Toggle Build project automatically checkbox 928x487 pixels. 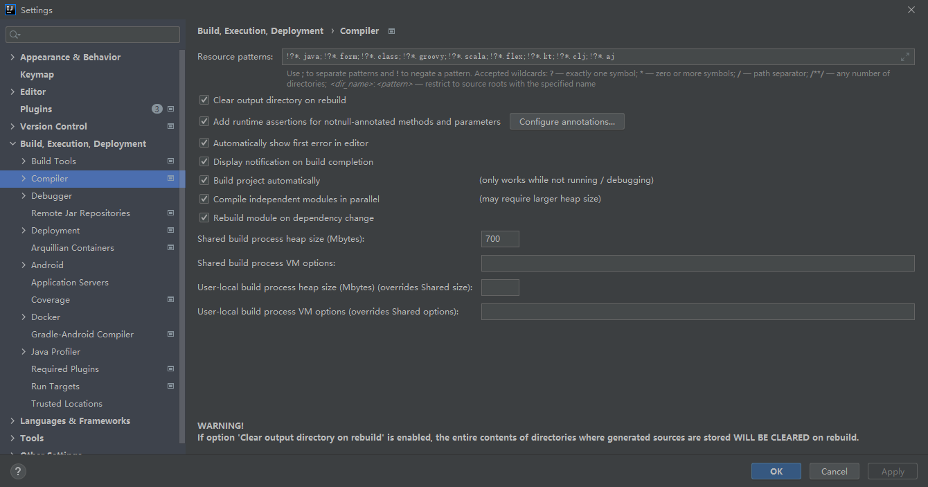click(204, 180)
